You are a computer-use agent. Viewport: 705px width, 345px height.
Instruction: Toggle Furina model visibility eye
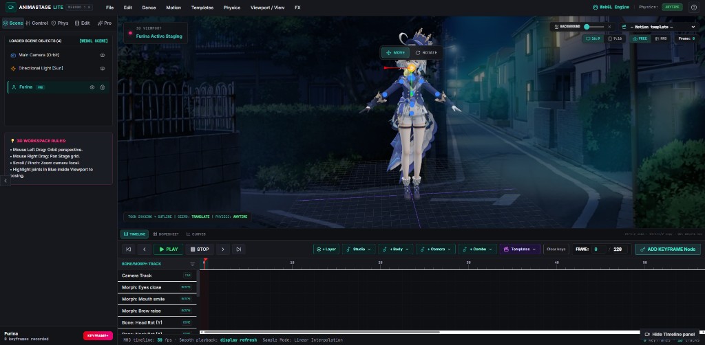point(92,87)
